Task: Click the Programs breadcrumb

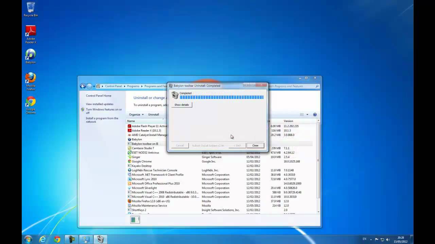Action: click(x=133, y=86)
